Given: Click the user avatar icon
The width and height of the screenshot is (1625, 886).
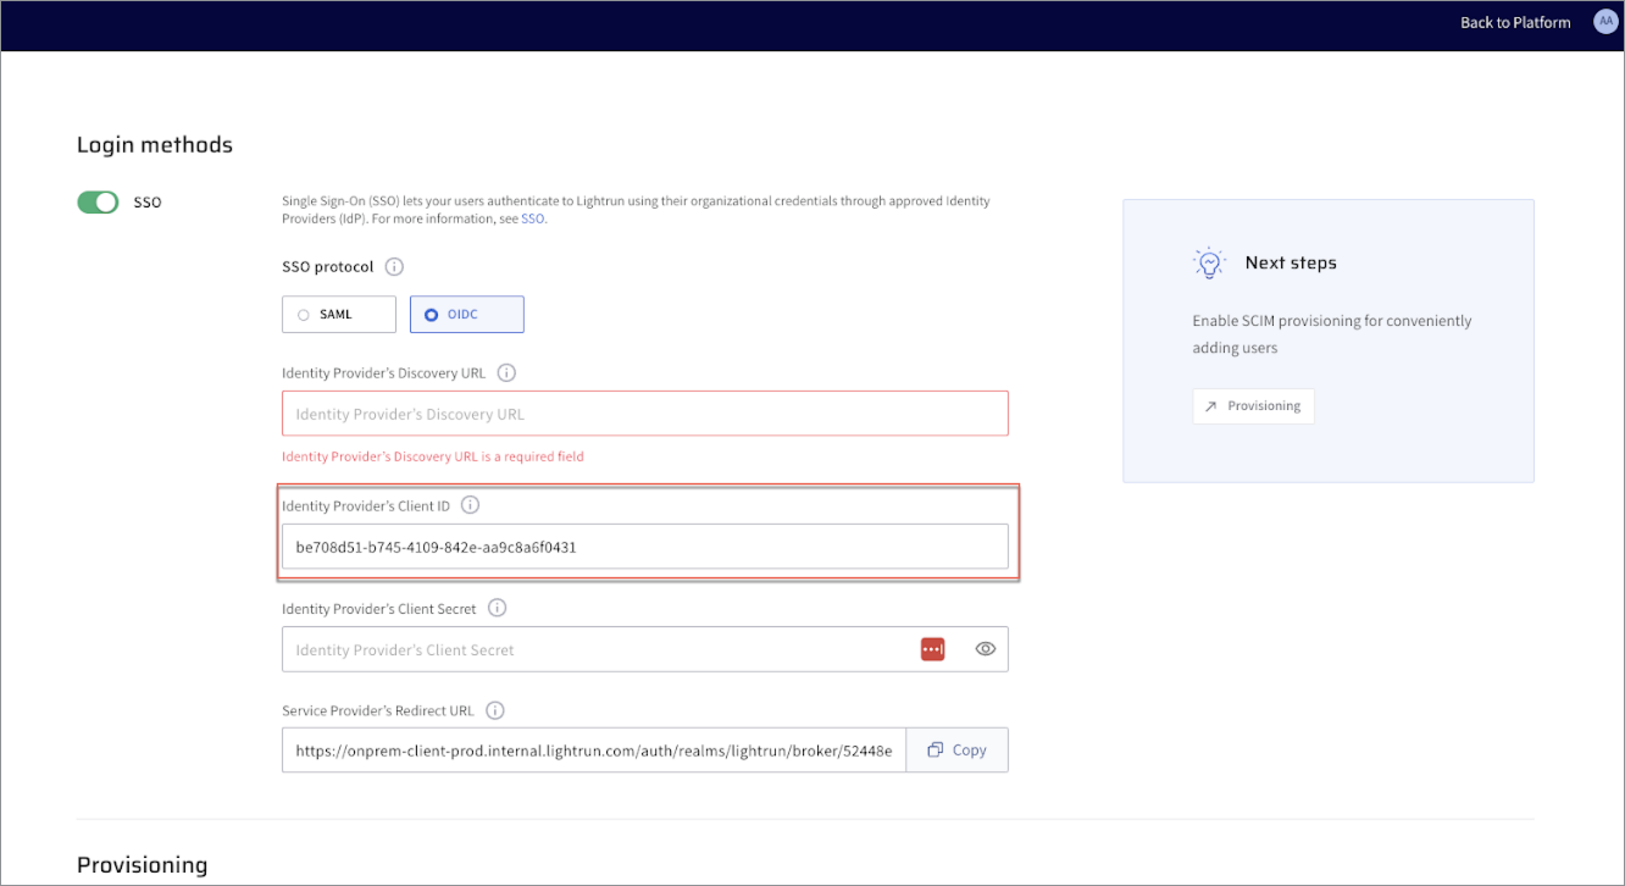Looking at the screenshot, I should (x=1605, y=21).
